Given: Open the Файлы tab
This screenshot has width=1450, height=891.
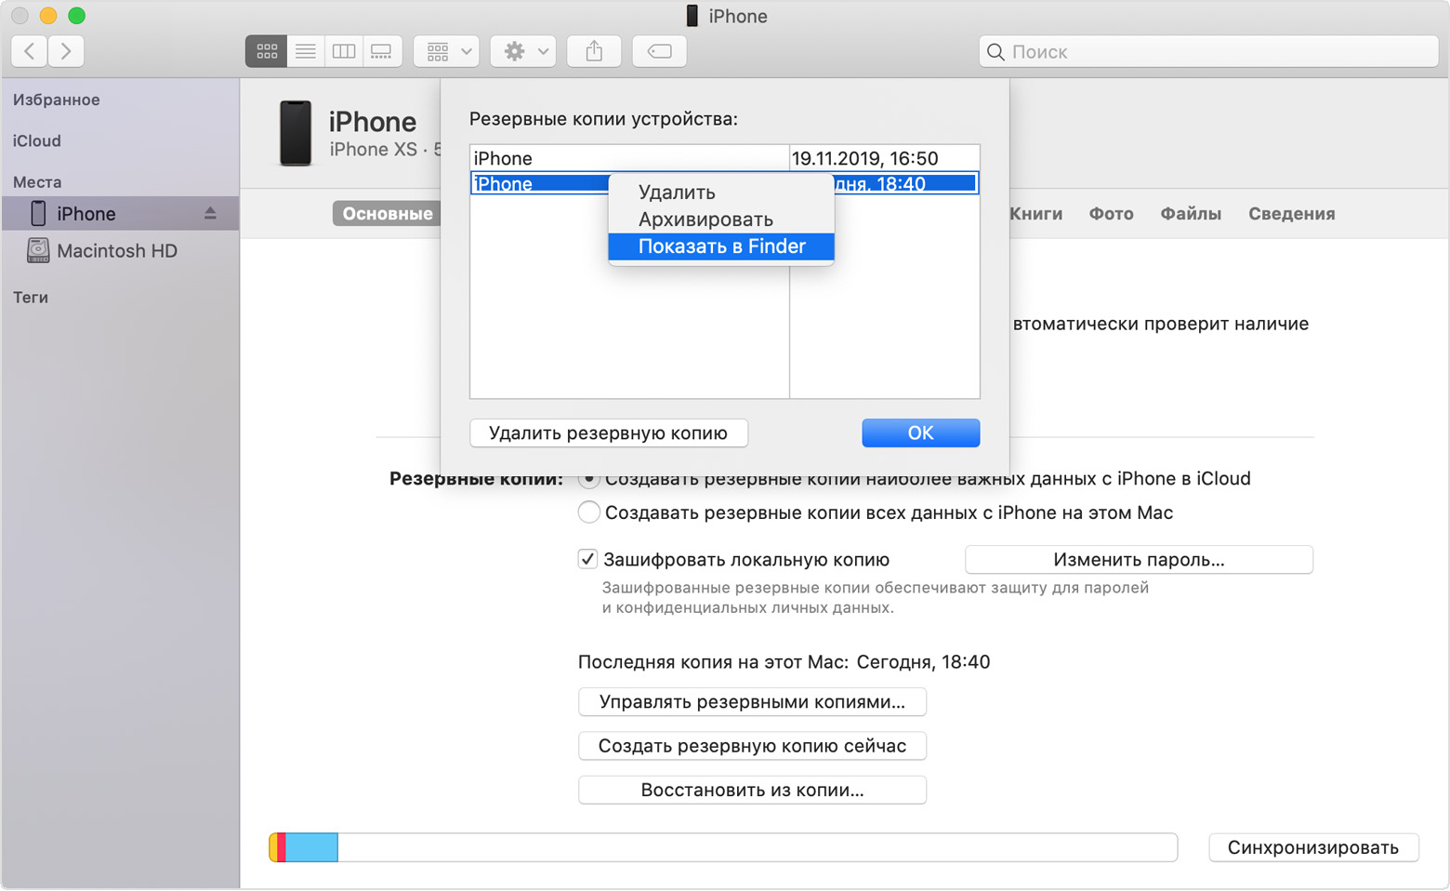Looking at the screenshot, I should tap(1191, 214).
